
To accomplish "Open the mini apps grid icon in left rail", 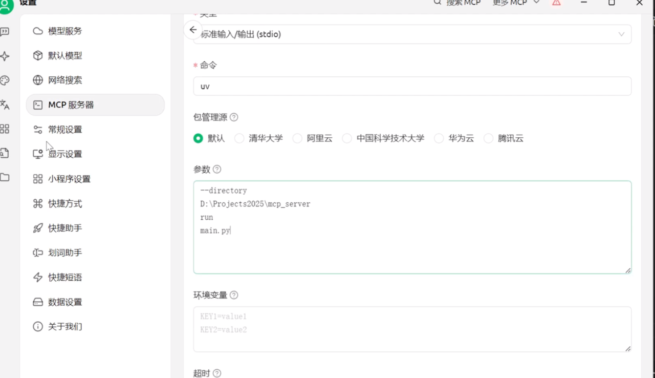I will coord(5,129).
